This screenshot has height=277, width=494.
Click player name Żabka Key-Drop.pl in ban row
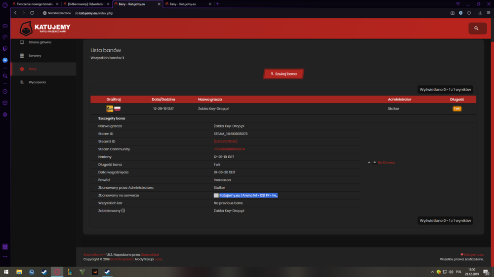coord(213,108)
